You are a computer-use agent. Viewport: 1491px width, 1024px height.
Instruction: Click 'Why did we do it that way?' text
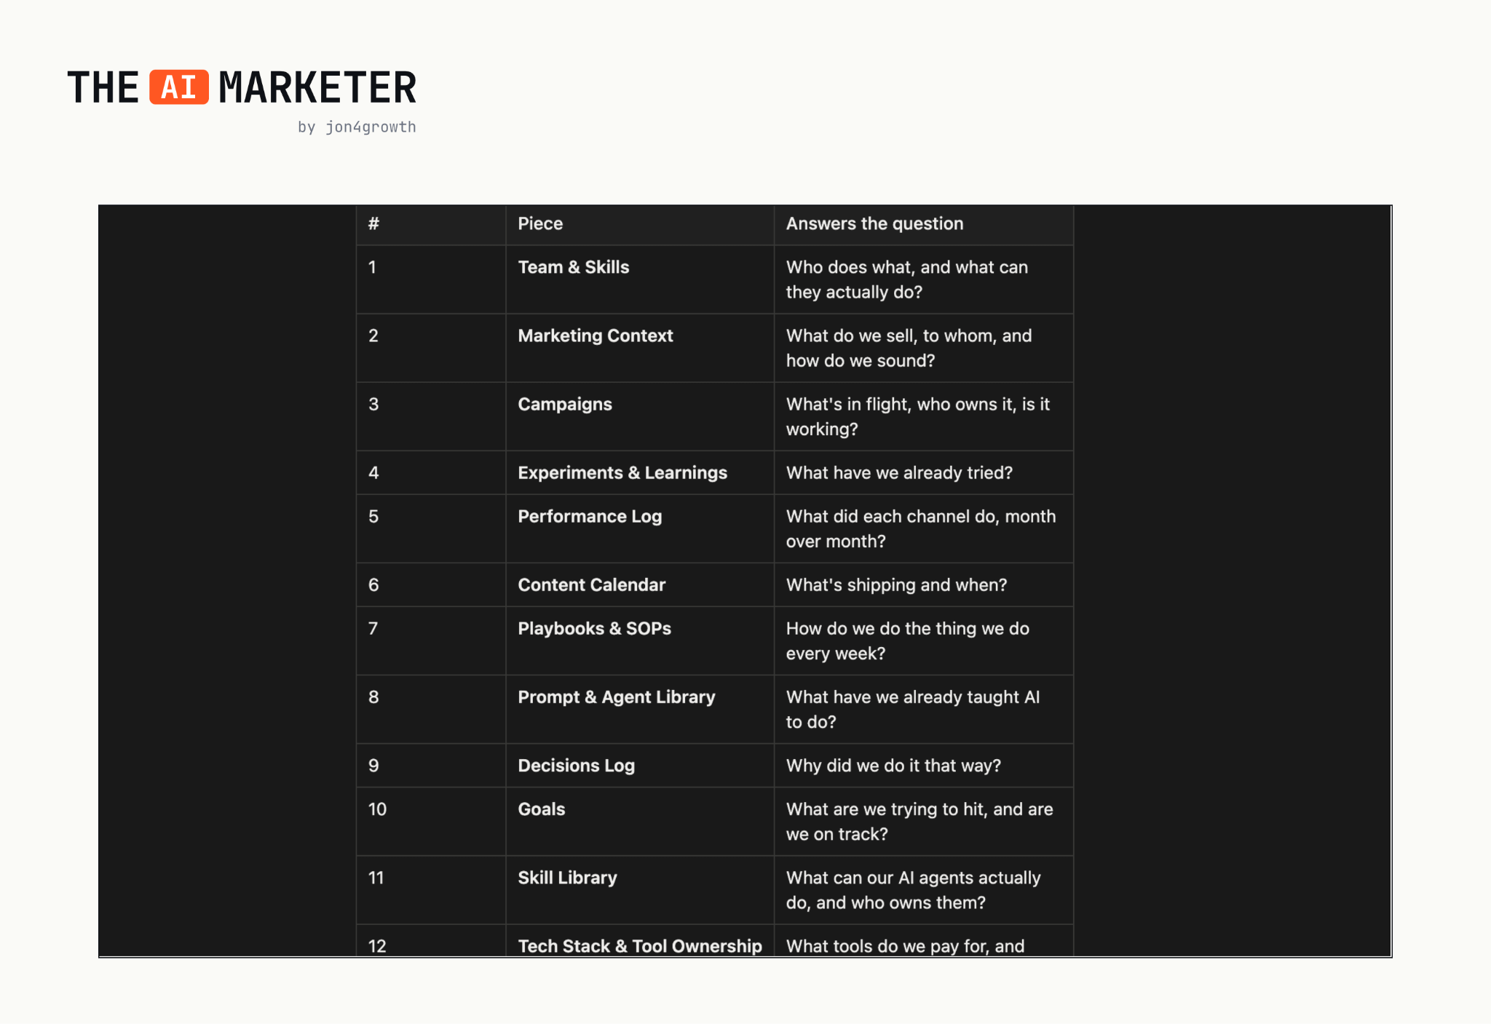tap(893, 766)
